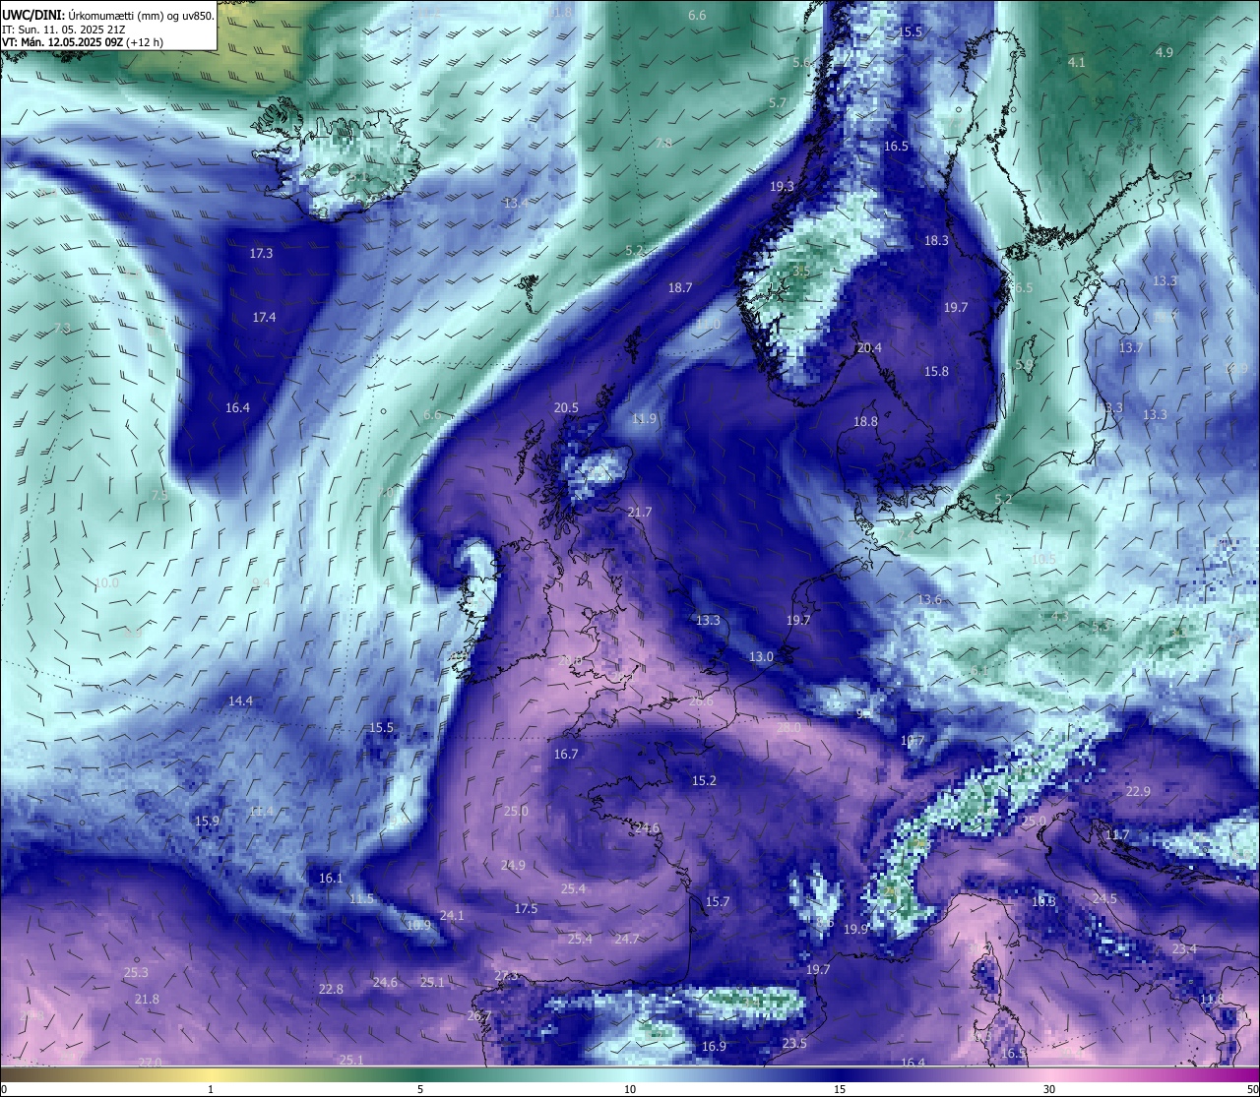Click the 1 tick on the color scale
1260x1097 pixels.
pos(211,1089)
